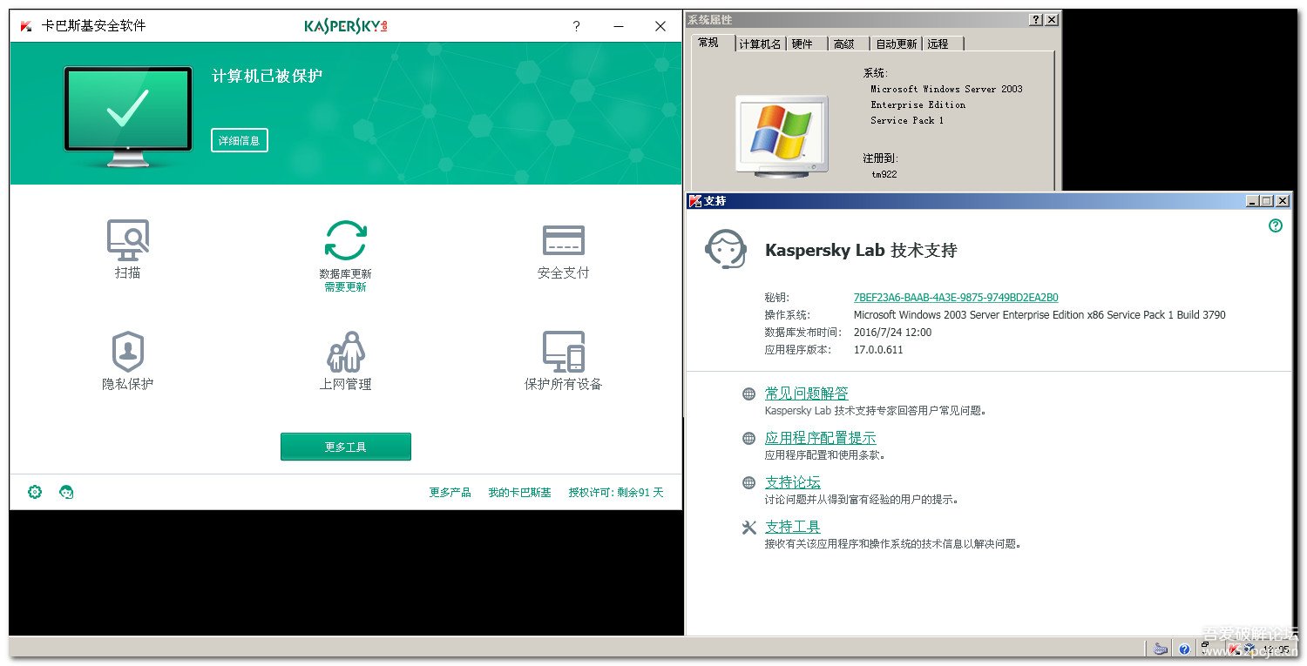This screenshot has height=666, width=1307.
Task: Open the 支持论坛 forum link
Action: (x=793, y=482)
